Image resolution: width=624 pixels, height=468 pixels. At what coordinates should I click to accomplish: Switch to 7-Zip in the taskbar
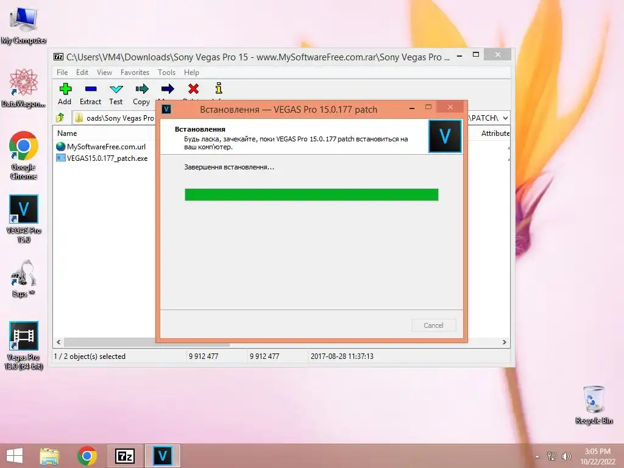coord(124,456)
